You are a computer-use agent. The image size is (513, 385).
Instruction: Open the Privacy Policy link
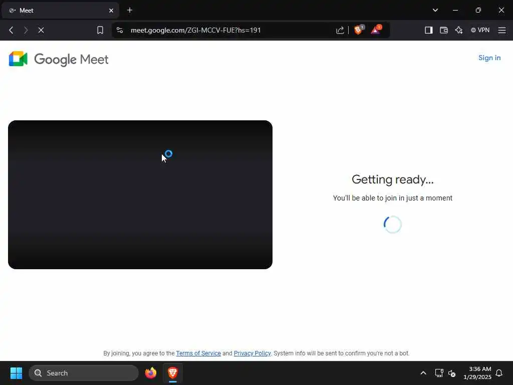tap(252, 353)
